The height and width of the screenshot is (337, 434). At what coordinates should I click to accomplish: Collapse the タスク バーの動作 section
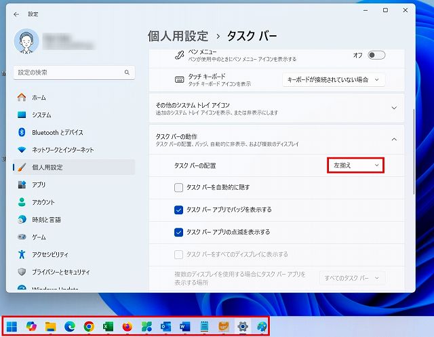coord(394,140)
